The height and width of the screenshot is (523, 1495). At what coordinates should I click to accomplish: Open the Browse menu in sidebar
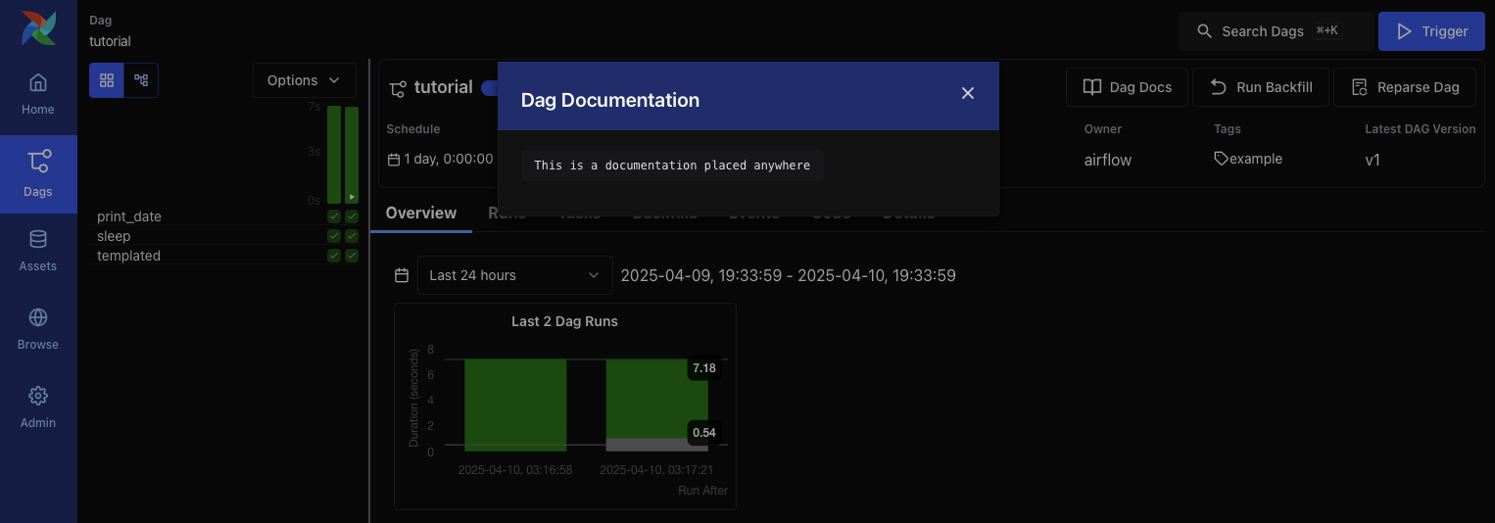[x=38, y=329]
